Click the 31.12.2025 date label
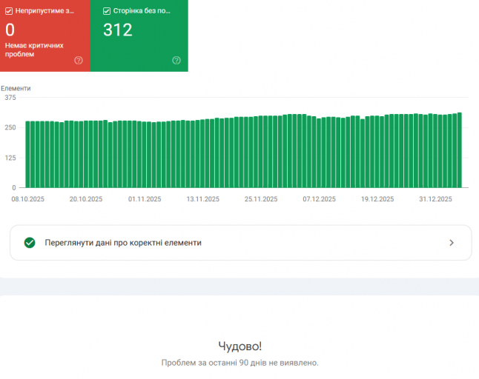This screenshot has width=479, height=379. coord(435,199)
